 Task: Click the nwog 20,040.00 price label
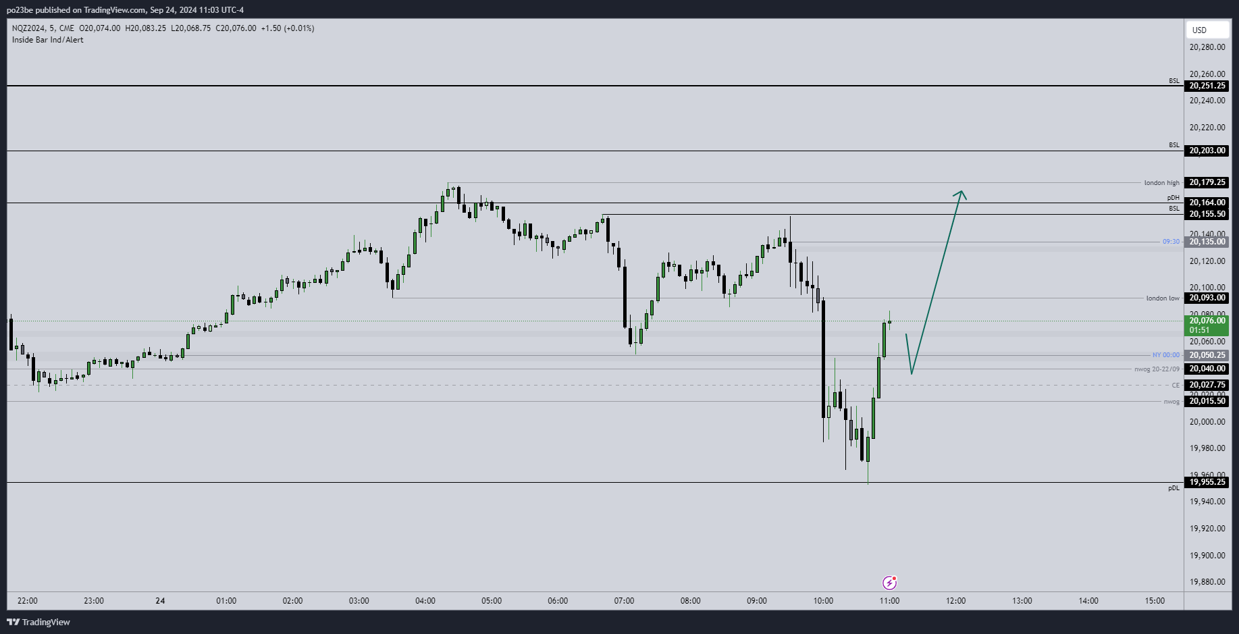tap(1207, 369)
